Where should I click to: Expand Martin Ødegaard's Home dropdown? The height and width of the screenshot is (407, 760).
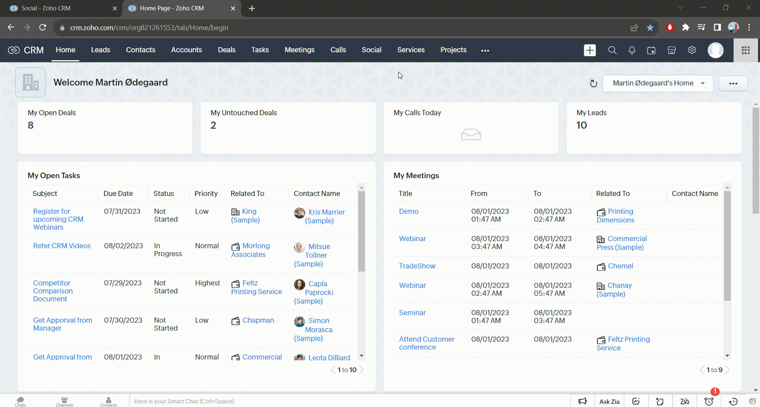(x=658, y=83)
